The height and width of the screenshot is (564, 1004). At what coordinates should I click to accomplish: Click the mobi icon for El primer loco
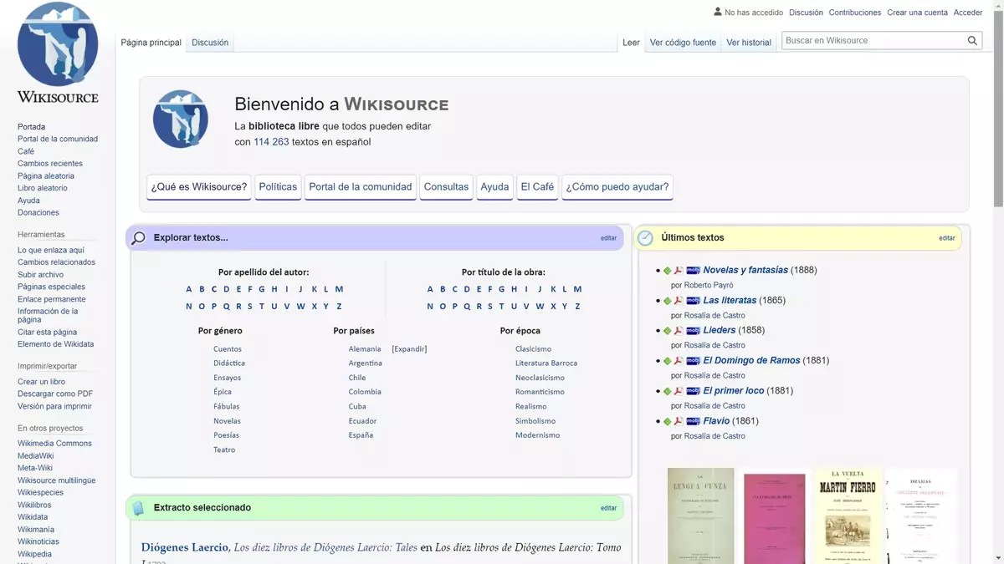693,391
